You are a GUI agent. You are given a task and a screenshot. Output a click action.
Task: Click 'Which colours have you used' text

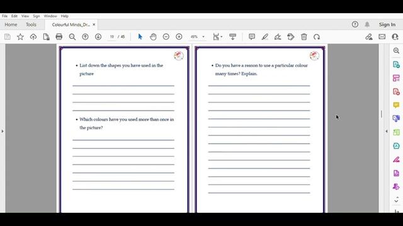pyautogui.click(x=127, y=124)
